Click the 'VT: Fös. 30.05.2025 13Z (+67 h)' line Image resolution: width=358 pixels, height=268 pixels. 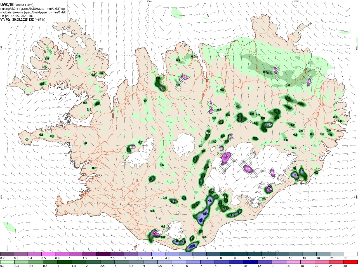click(23, 20)
